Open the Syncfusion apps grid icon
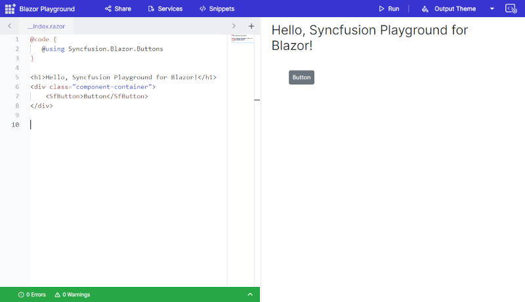The height and width of the screenshot is (302, 525). [10, 9]
